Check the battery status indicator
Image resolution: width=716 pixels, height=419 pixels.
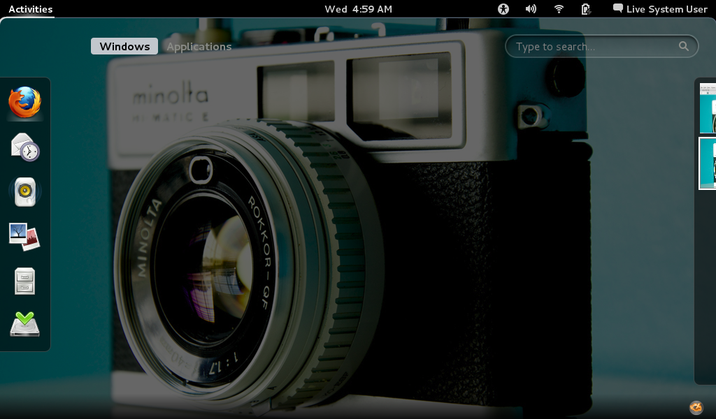point(585,9)
